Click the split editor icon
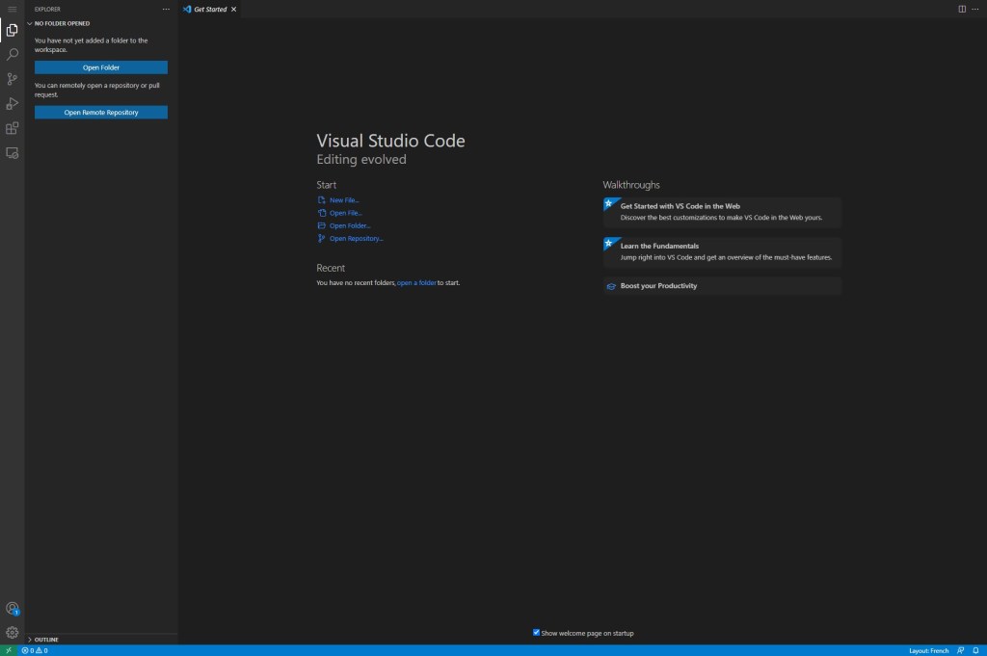 [x=962, y=9]
